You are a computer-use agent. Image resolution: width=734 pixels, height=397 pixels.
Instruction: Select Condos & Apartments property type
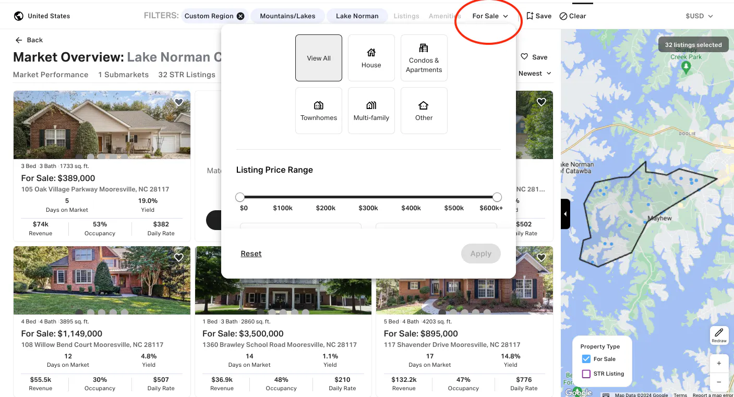pyautogui.click(x=424, y=58)
